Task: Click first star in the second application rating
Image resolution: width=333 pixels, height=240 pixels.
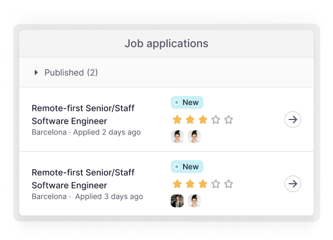Action: 177,184
